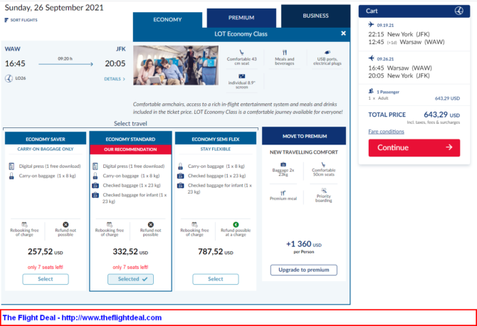Click Economy Saver refund not possible icon

pyautogui.click(x=65, y=225)
